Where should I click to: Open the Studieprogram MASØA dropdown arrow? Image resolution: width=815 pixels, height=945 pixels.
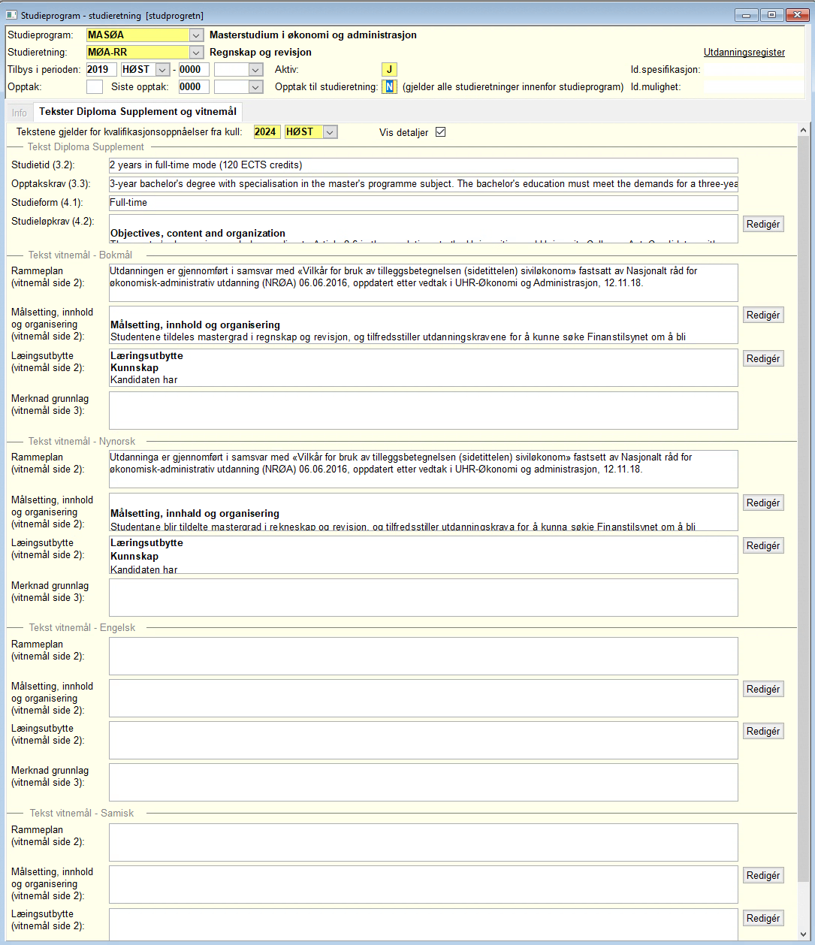pyautogui.click(x=197, y=35)
